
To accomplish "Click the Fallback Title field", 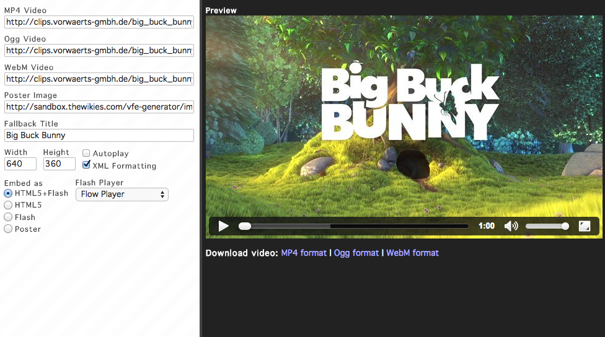I will pos(99,135).
